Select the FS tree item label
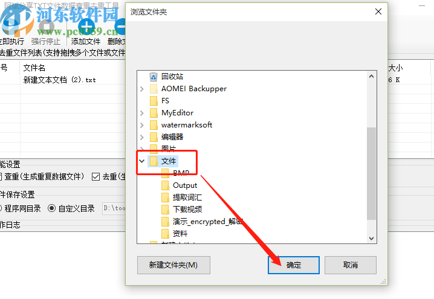 coord(165,101)
